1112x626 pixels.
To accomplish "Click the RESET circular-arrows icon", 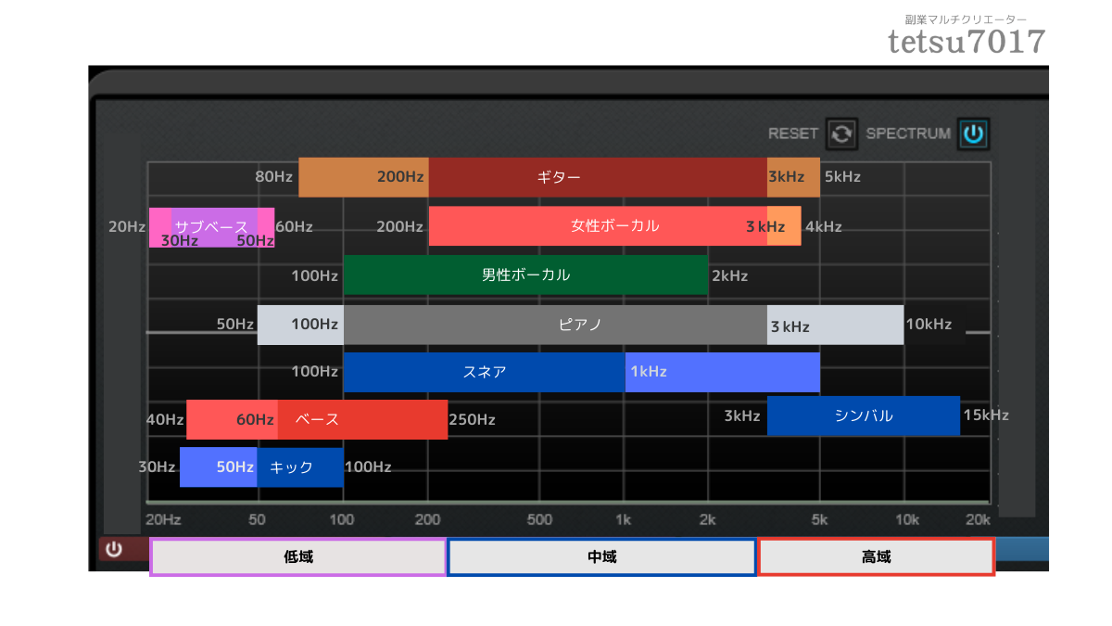I will (841, 134).
